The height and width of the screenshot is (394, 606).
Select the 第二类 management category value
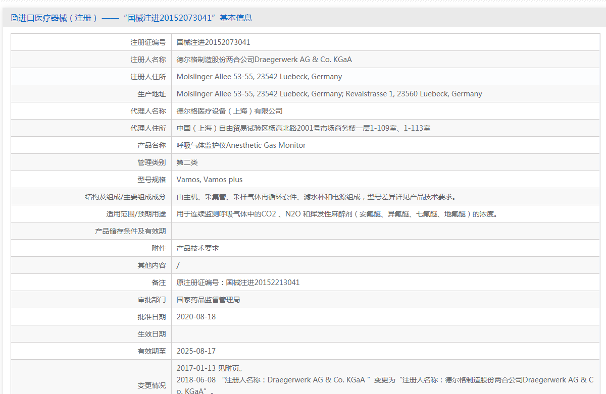187,162
